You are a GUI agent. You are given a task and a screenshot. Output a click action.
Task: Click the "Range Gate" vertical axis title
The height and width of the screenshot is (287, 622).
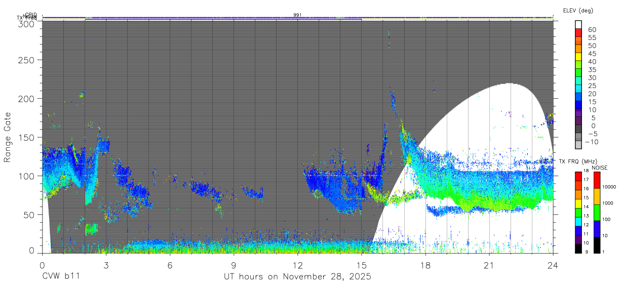tap(7, 137)
